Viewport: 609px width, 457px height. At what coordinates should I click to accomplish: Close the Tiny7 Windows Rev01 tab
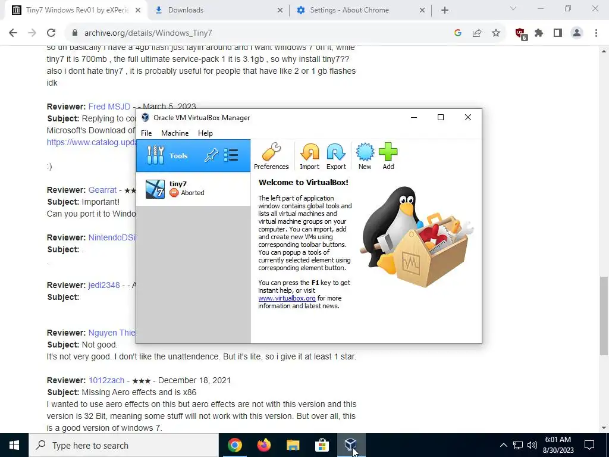point(138,11)
